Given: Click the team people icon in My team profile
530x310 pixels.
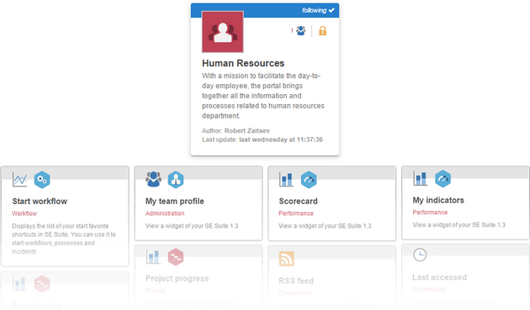Looking at the screenshot, I should click(x=153, y=179).
